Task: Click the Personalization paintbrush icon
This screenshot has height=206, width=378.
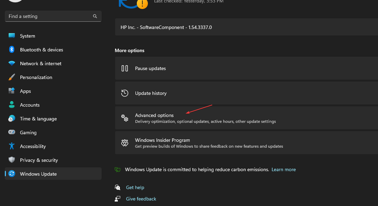Action: 12,77
